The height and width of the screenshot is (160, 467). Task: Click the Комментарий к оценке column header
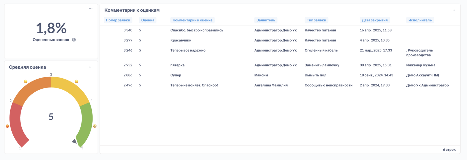coord(192,20)
